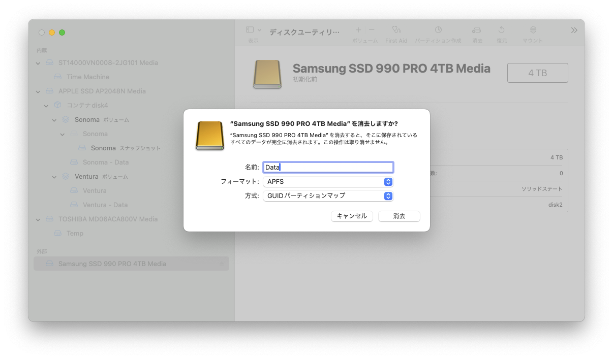Open the Partition (パーティション作成) toolbar icon
The height and width of the screenshot is (359, 613).
coord(438,30)
